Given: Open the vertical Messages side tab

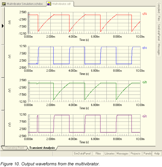Looking at the screenshot, I should pos(159,50).
